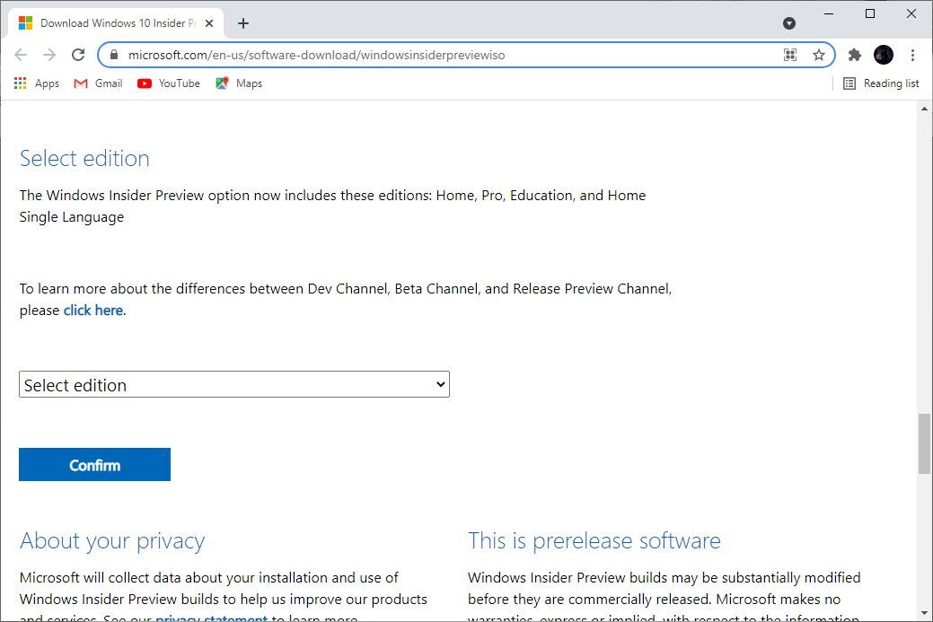Close the Chrome window
Image resolution: width=933 pixels, height=622 pixels.
pos(911,13)
